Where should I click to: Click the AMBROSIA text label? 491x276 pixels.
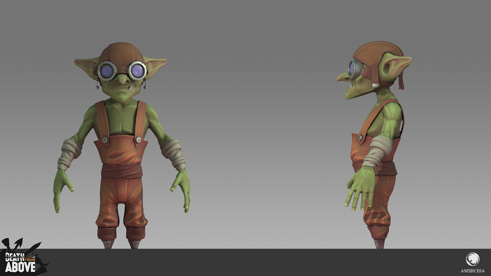point(473,271)
